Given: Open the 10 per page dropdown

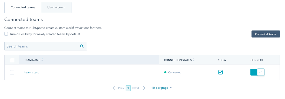Looking at the screenshot, I should click(161, 88).
